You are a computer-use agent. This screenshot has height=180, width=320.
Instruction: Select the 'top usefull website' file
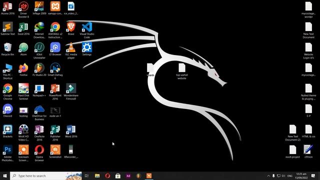[182, 71]
